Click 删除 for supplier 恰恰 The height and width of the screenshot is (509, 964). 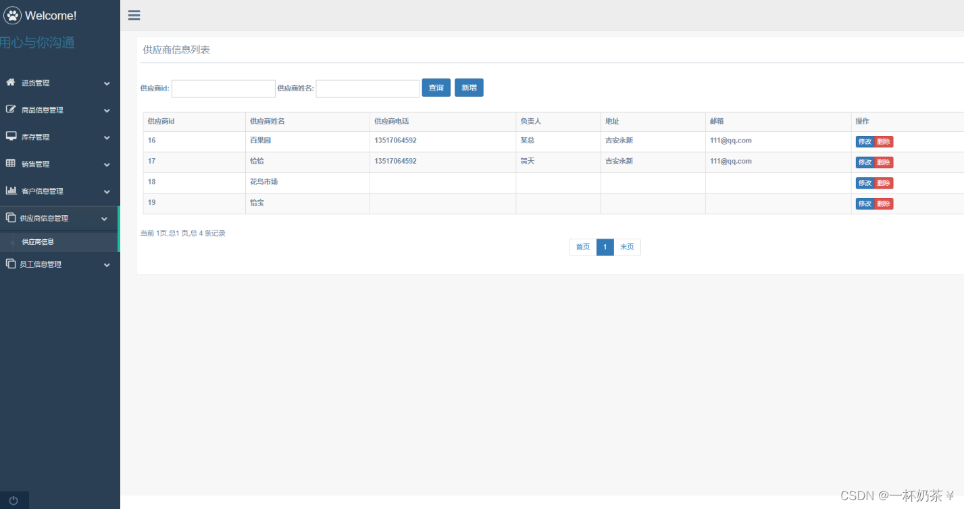coord(884,162)
